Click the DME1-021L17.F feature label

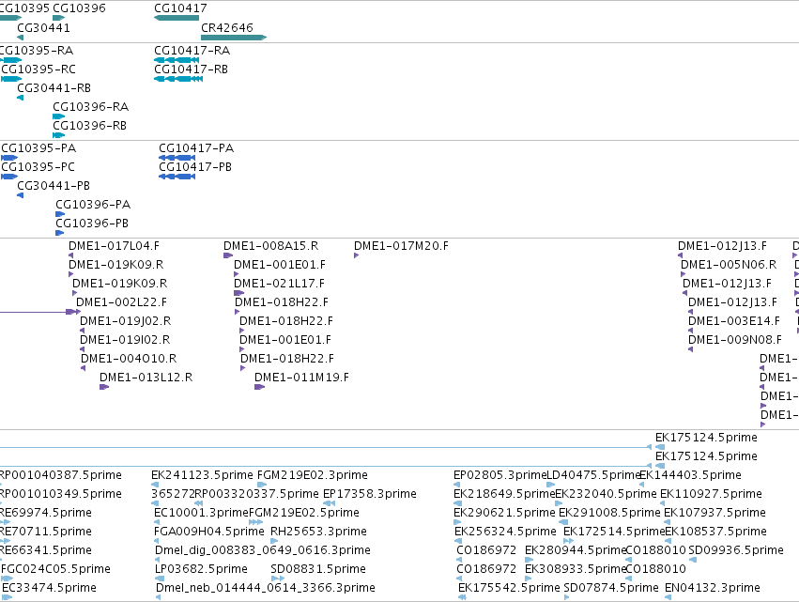click(x=279, y=283)
